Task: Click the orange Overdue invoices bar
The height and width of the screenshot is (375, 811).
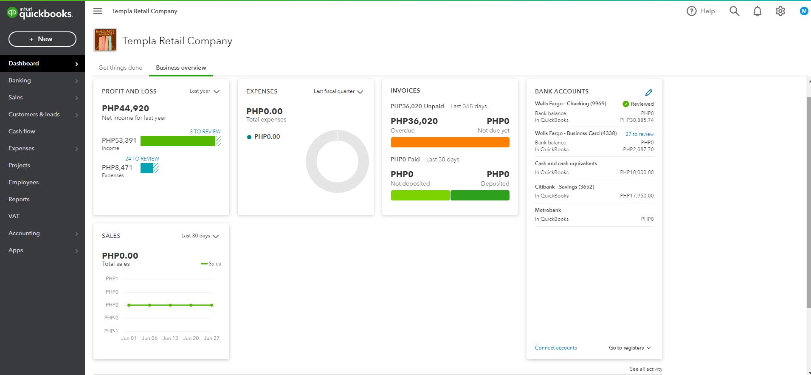Action: tap(450, 142)
